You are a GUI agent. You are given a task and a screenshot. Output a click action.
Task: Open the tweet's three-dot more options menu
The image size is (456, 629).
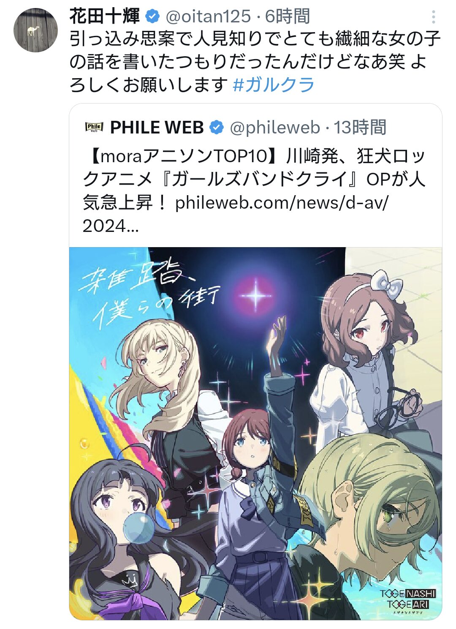pos(434,17)
